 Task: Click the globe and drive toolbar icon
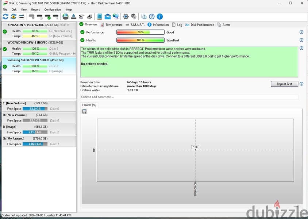[x=65, y=17]
